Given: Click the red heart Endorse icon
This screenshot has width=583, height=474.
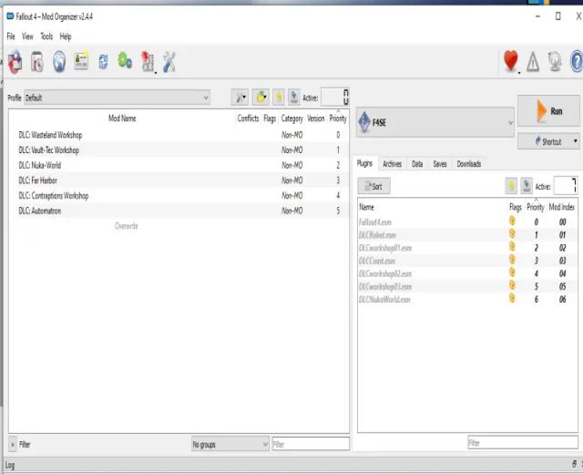Looking at the screenshot, I should pos(511,62).
